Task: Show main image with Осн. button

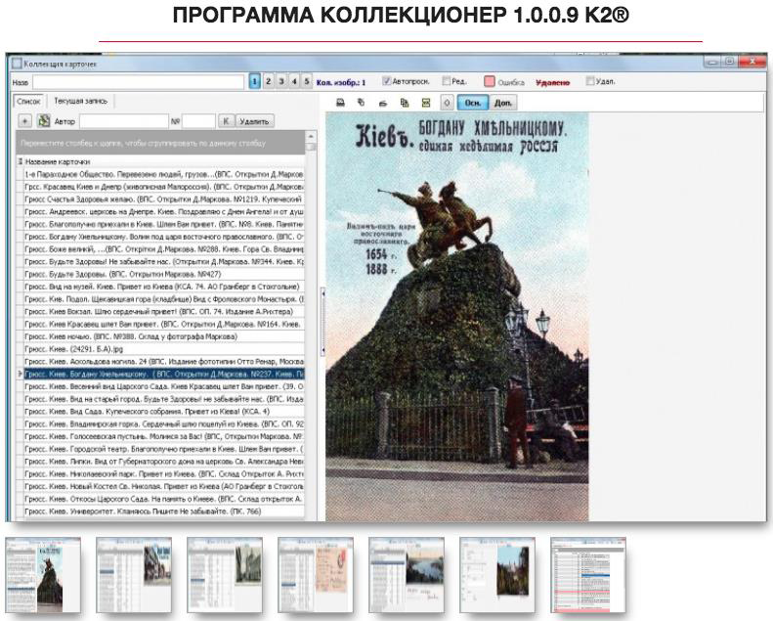Action: pyautogui.click(x=473, y=103)
